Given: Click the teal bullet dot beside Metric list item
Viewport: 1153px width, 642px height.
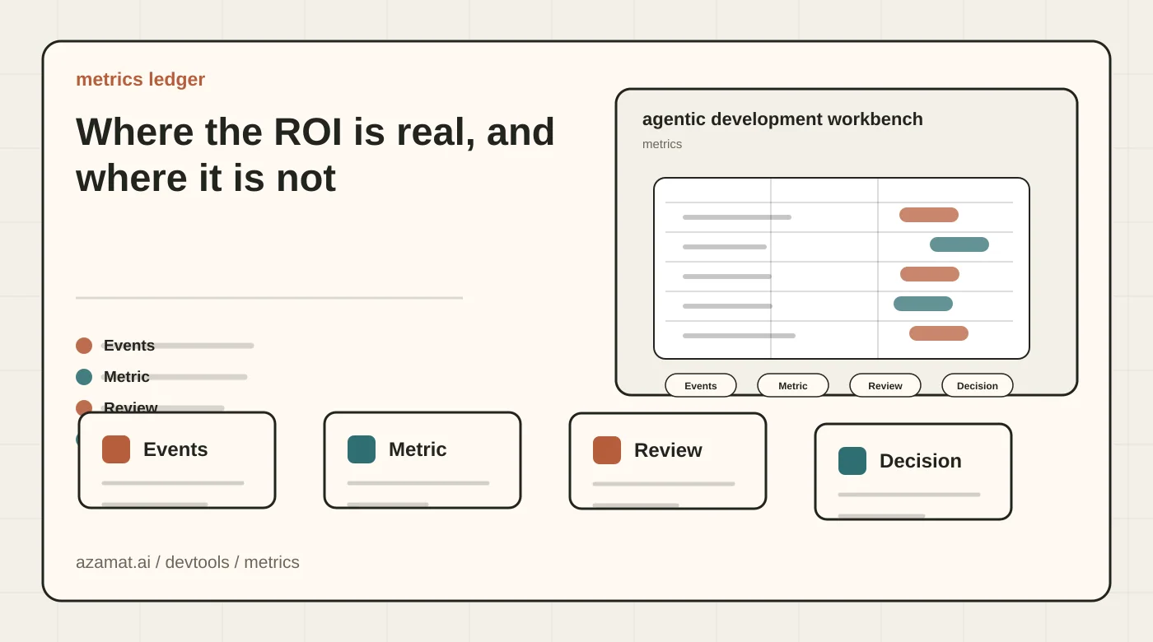Looking at the screenshot, I should tap(84, 377).
